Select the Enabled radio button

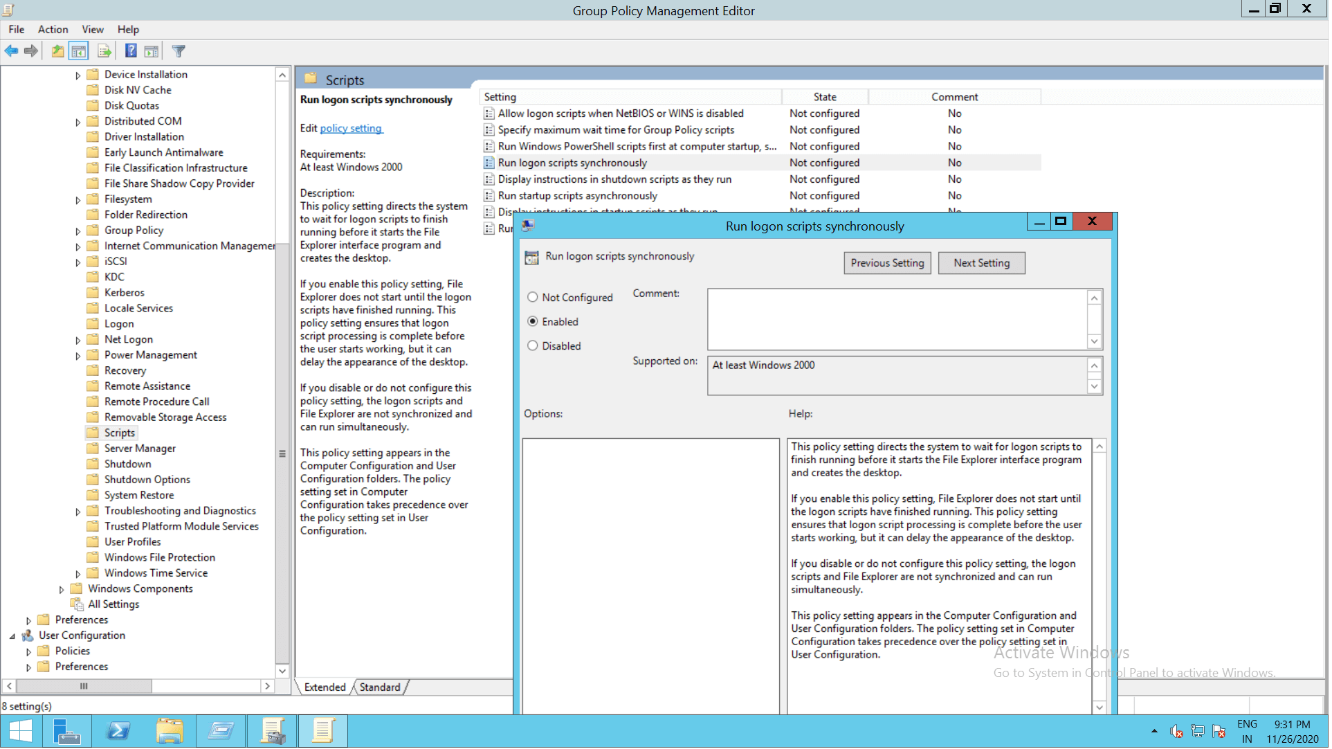point(533,322)
